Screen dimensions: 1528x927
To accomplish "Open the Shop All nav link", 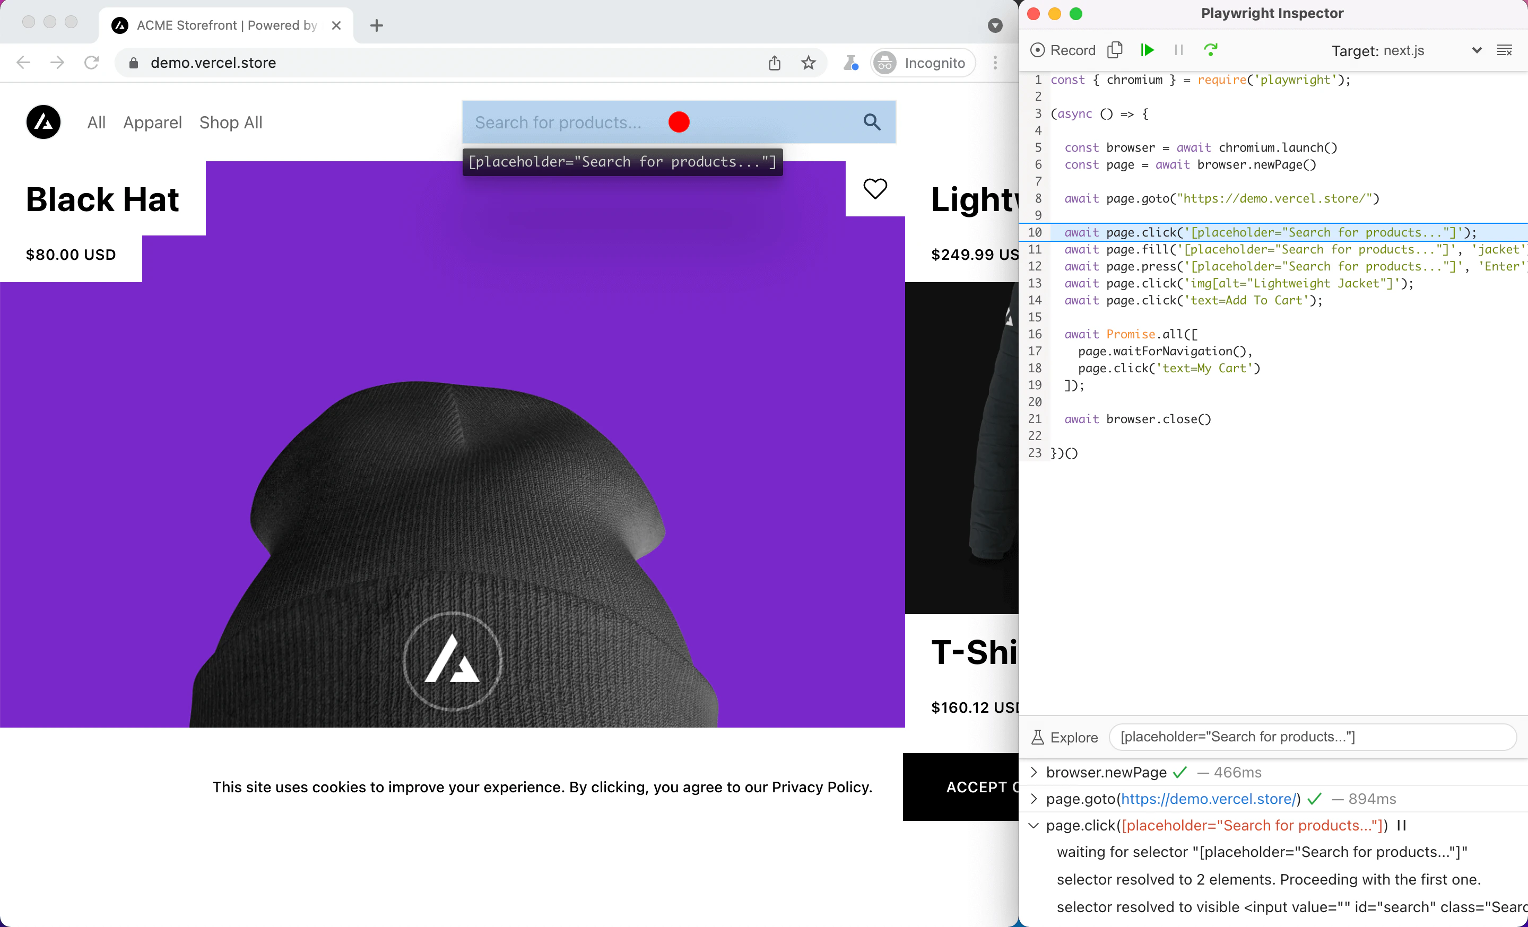I will [231, 122].
